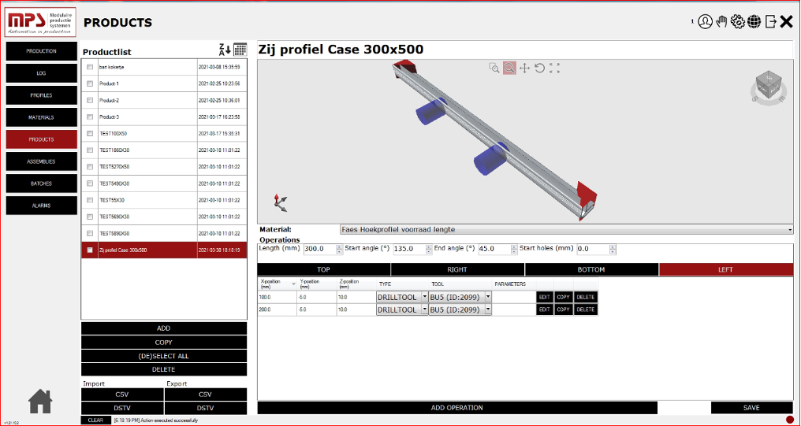Go to home screen via house icon
This screenshot has width=801, height=426.
pos(40,402)
